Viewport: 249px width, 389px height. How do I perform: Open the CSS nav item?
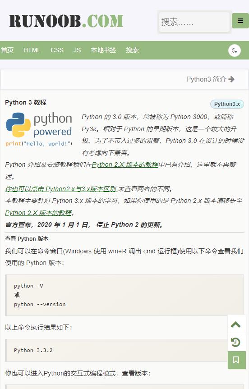[x=57, y=50]
